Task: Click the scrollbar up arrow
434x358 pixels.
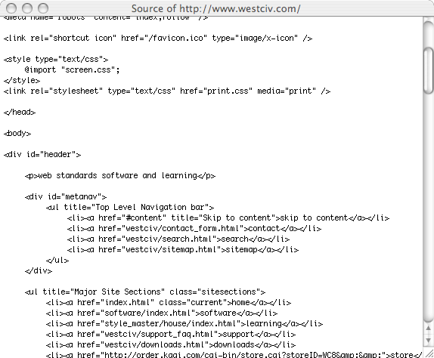Action: [x=428, y=329]
